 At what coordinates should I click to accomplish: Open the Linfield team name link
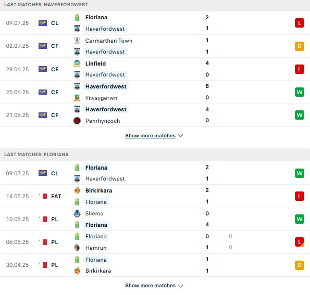[95, 63]
